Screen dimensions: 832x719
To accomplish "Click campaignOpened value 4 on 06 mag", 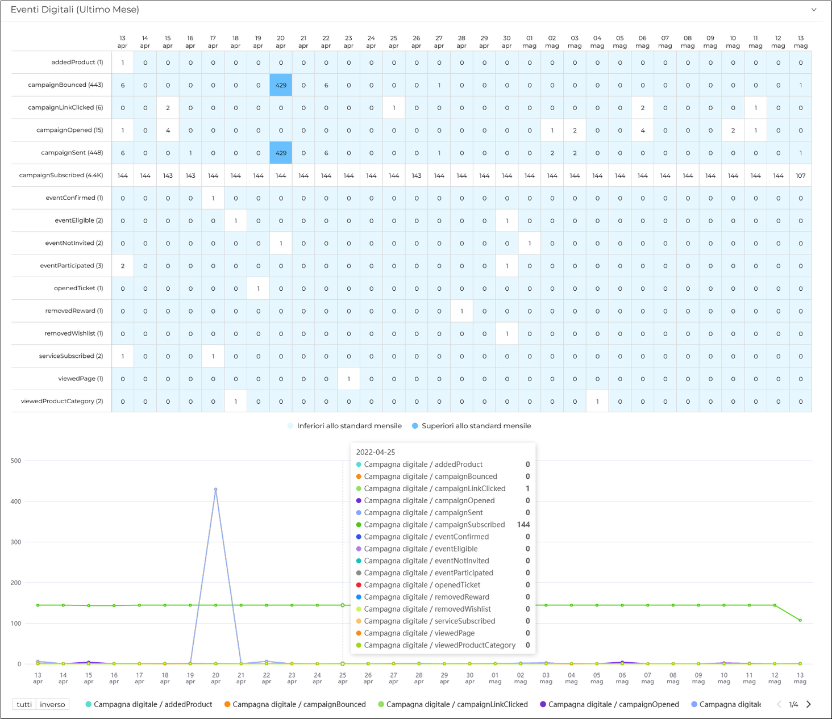I will tap(643, 130).
